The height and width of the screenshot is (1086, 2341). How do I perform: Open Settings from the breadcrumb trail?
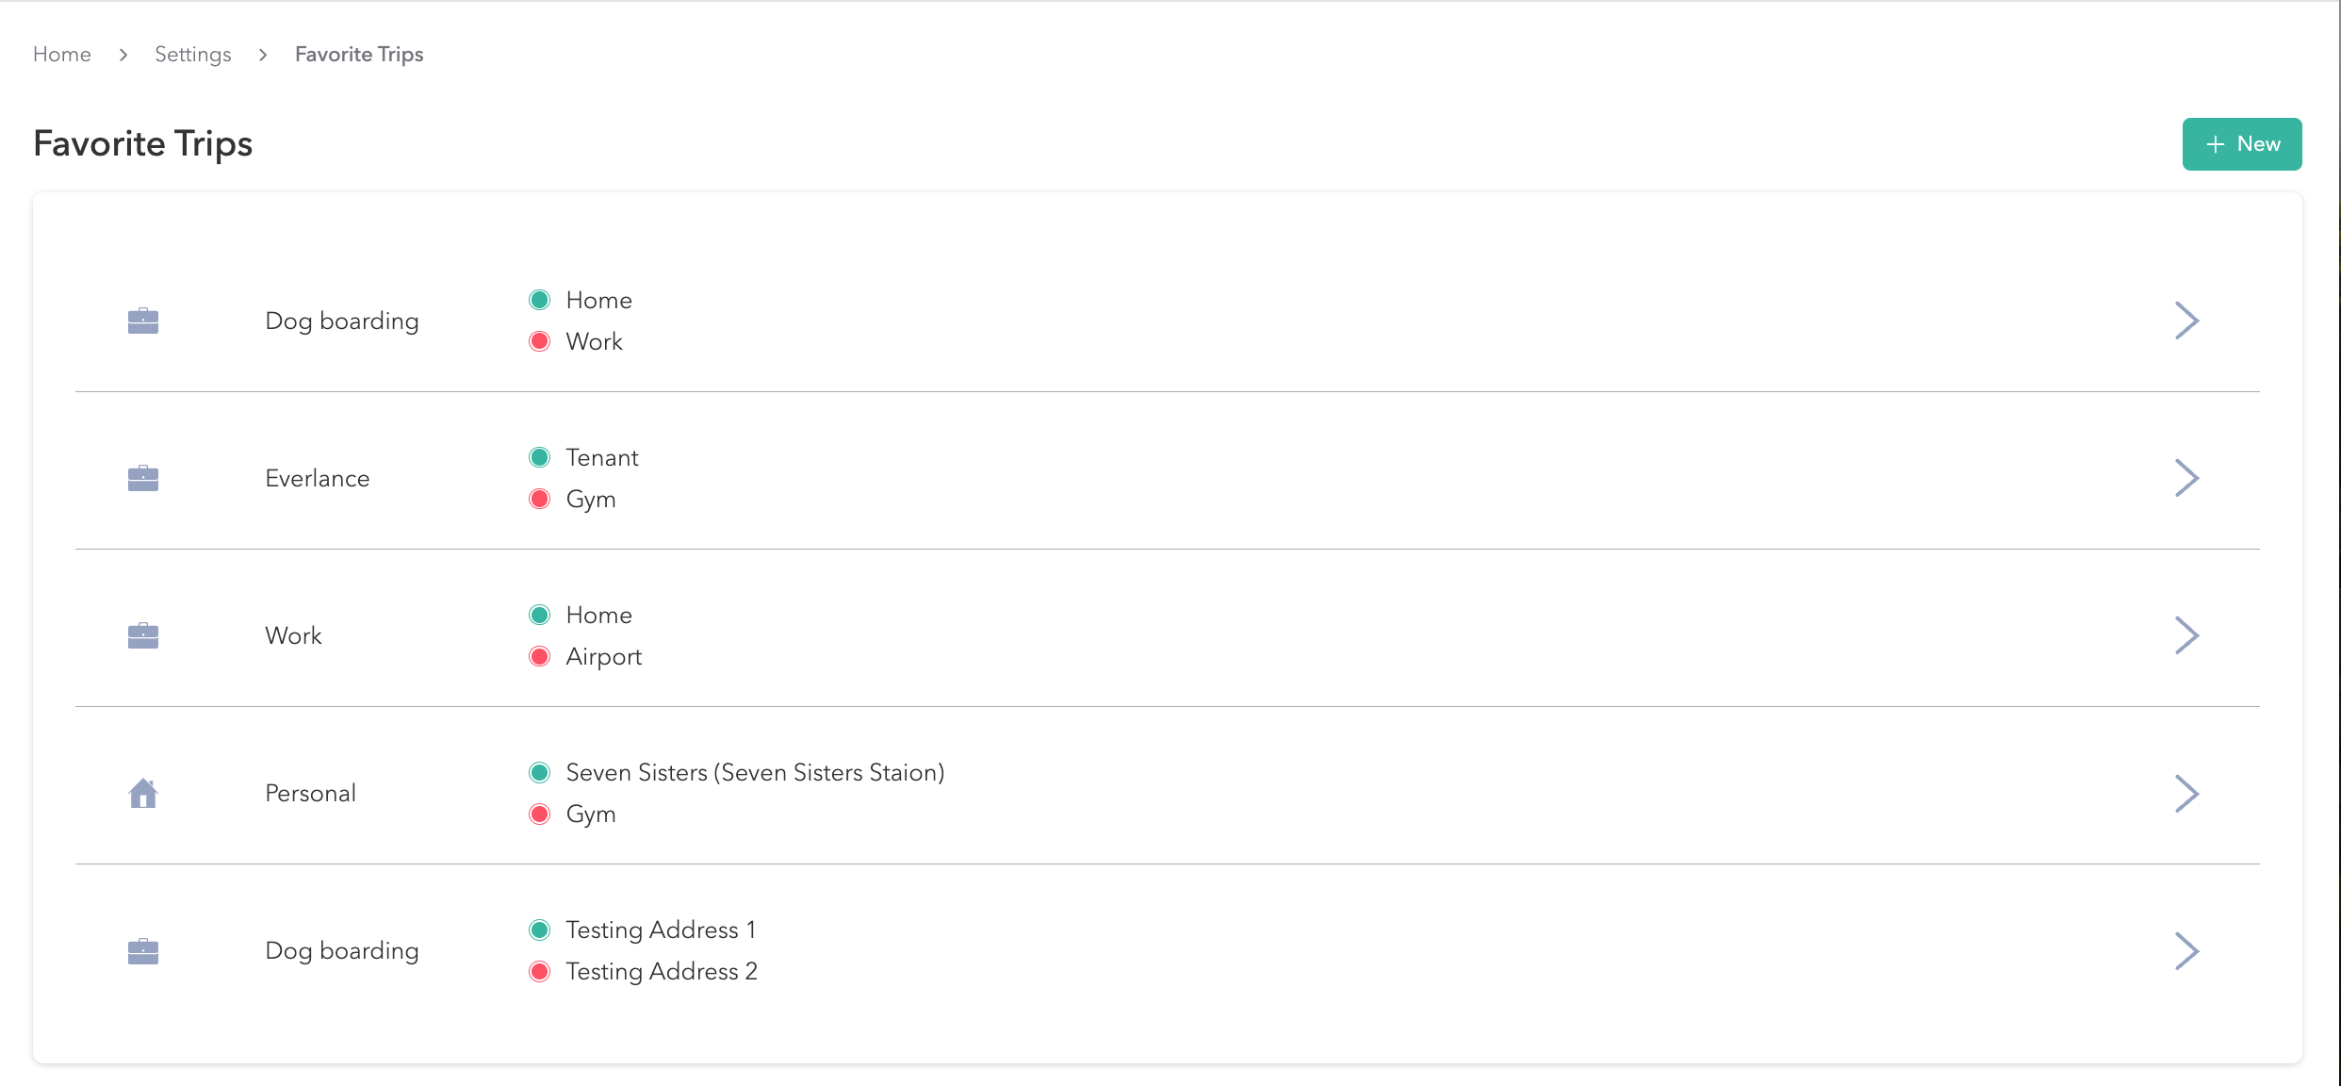tap(192, 54)
